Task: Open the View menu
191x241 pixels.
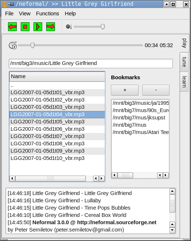Action: pos(25,14)
